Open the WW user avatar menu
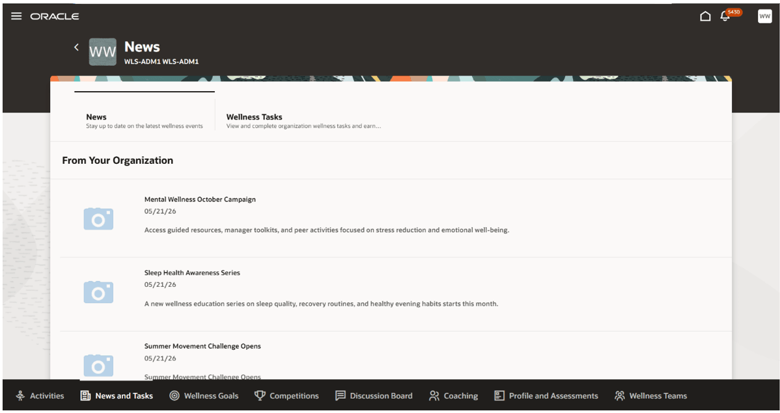 pos(764,16)
